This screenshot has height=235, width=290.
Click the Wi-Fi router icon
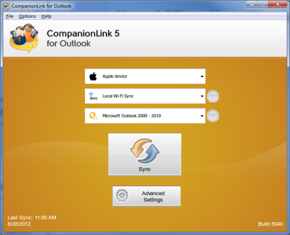click(93, 96)
